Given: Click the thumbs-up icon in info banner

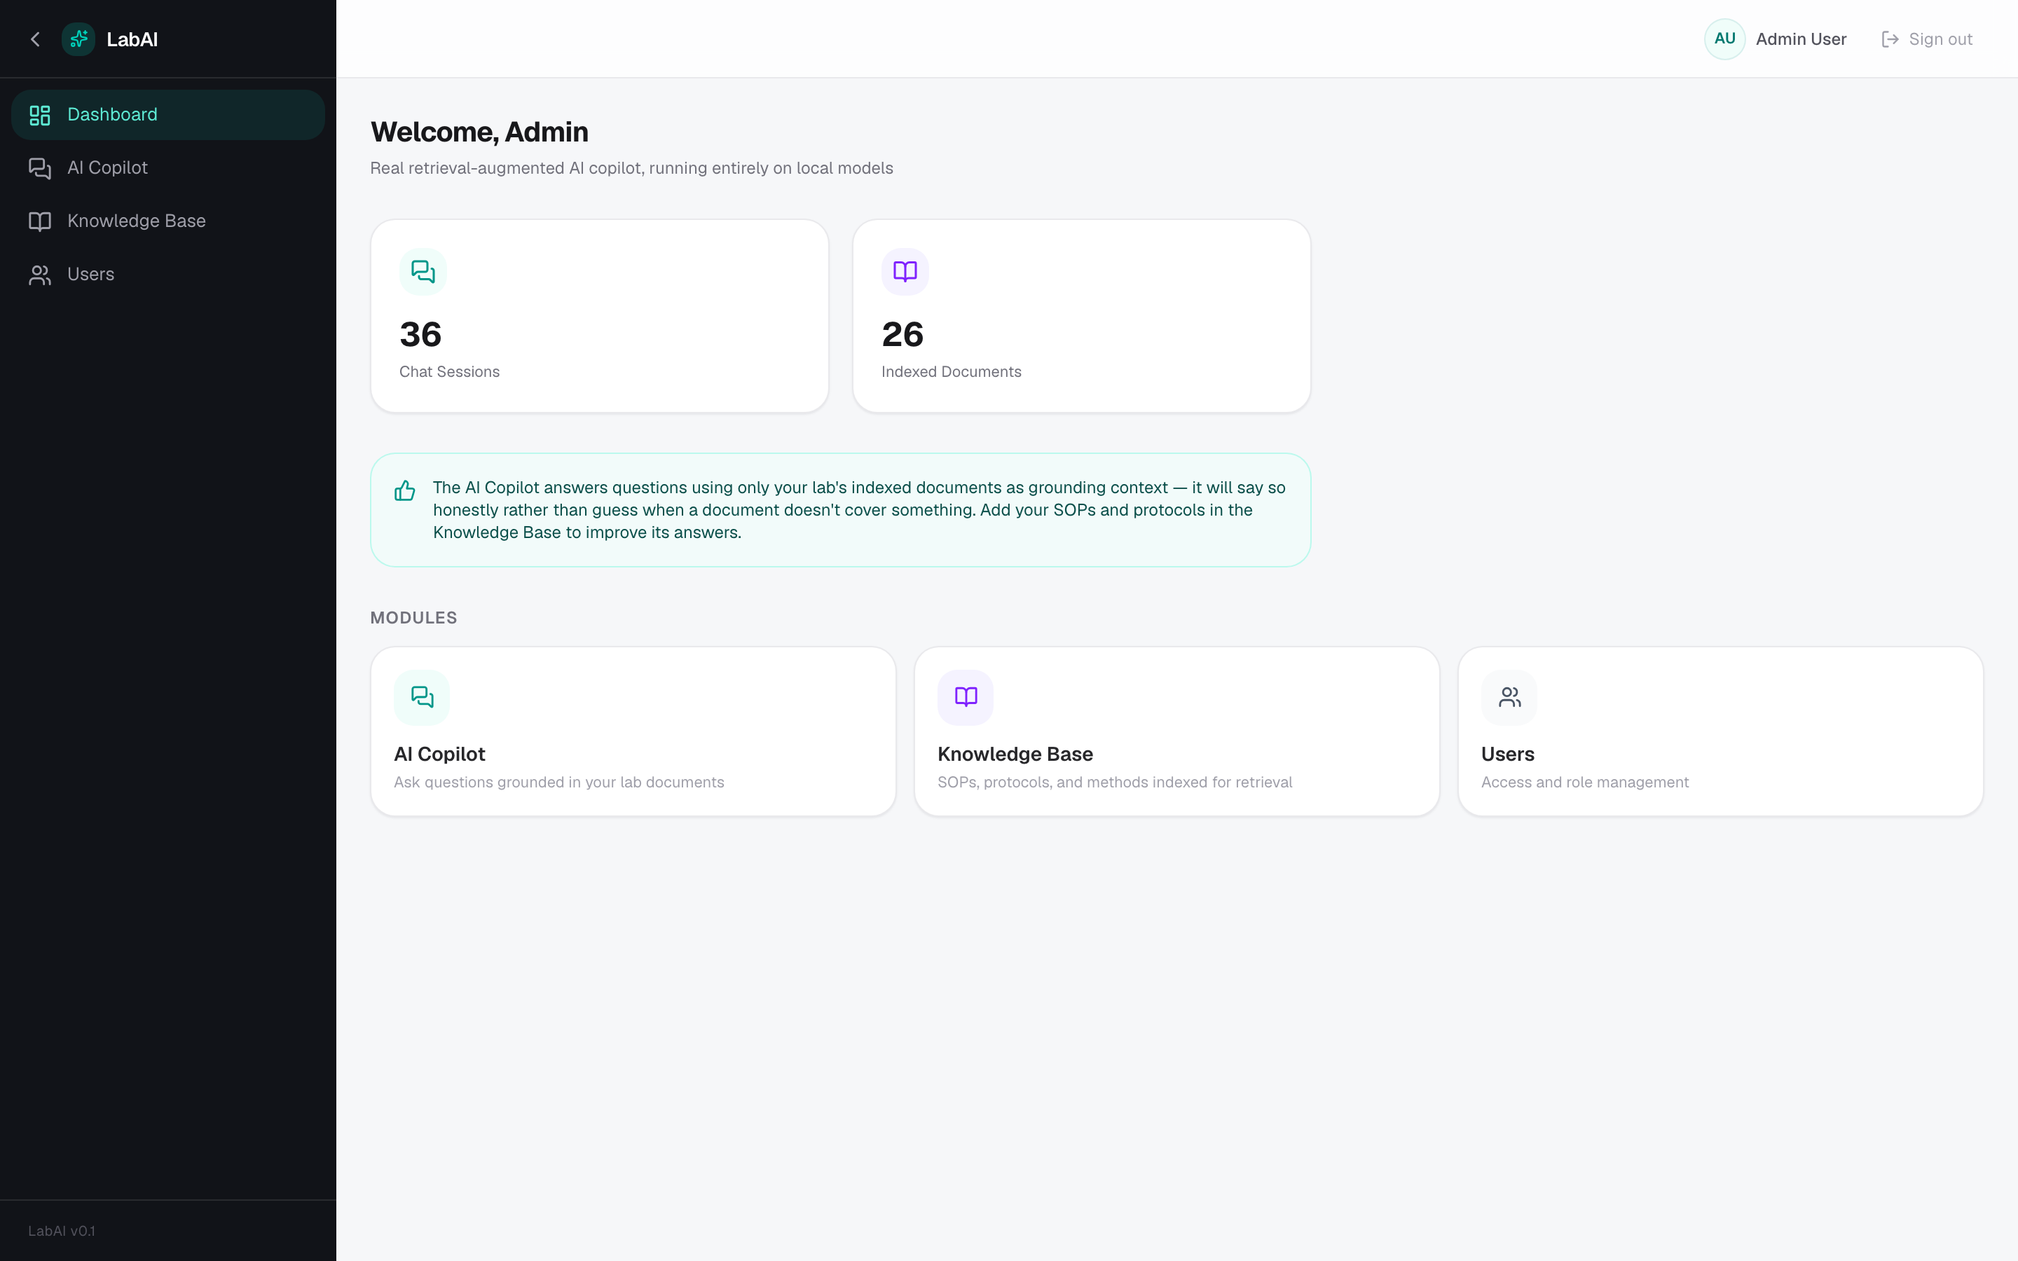Looking at the screenshot, I should pyautogui.click(x=404, y=490).
